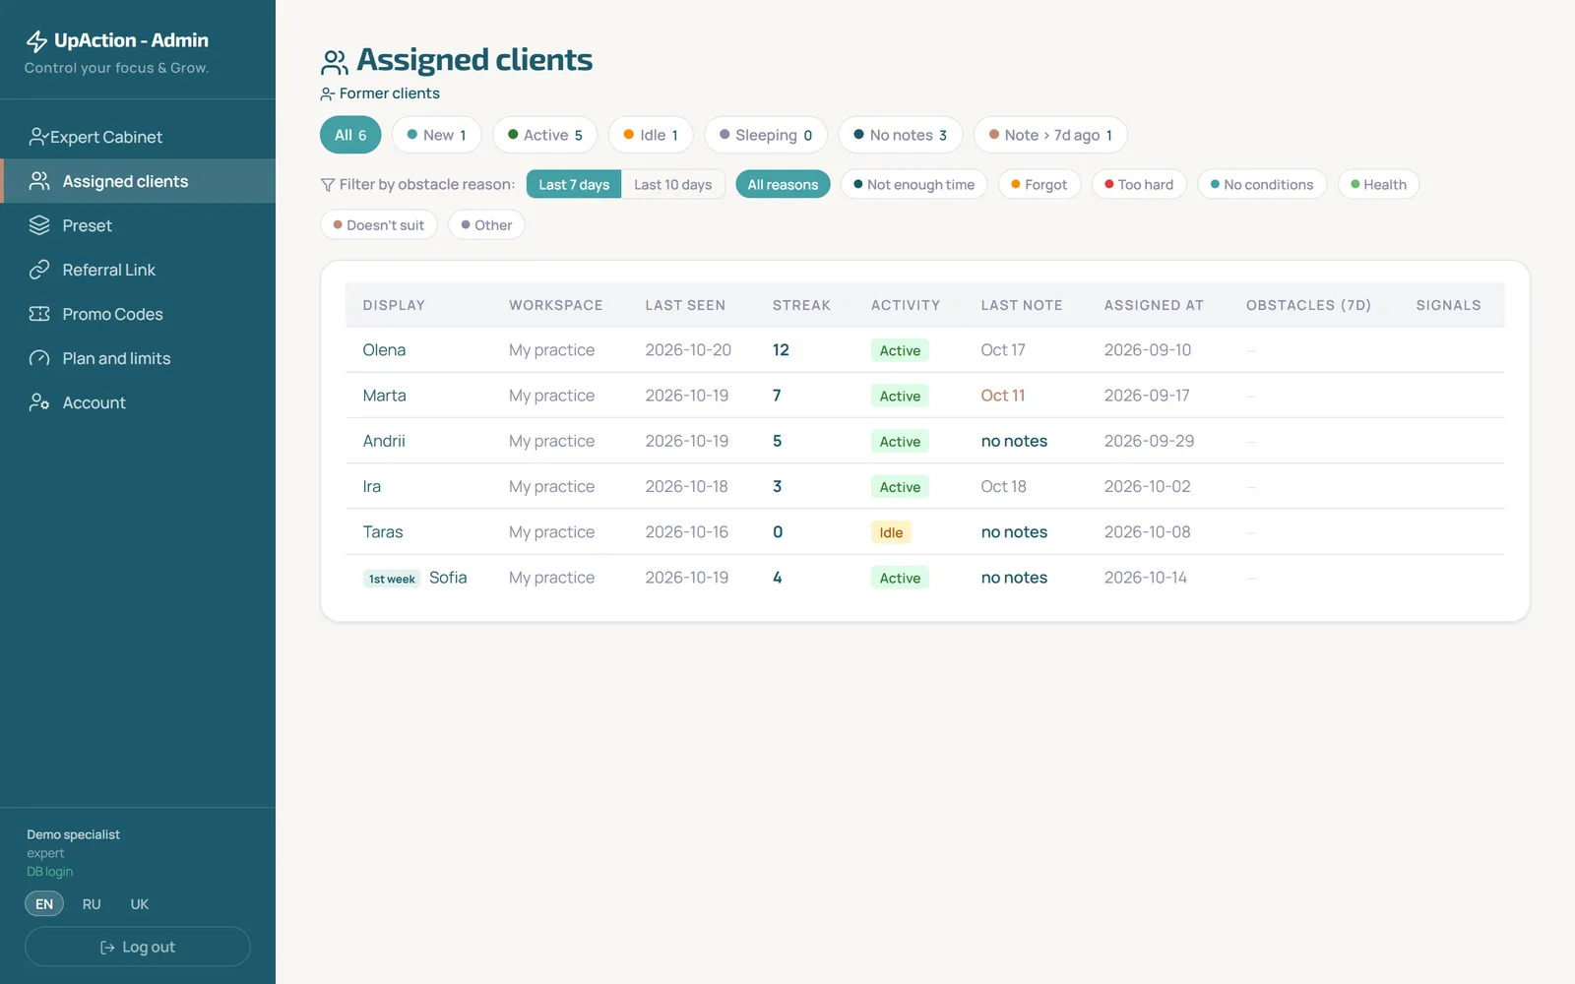The width and height of the screenshot is (1575, 984).
Task: Click the UpAction lightning bolt logo icon
Action: click(36, 41)
